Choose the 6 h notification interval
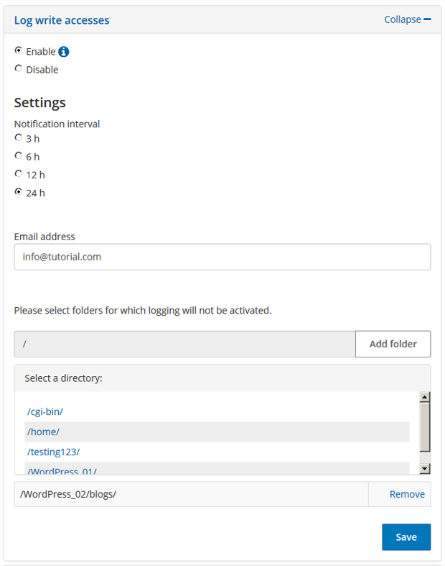Viewport: 445px width, 566px height. (19, 156)
